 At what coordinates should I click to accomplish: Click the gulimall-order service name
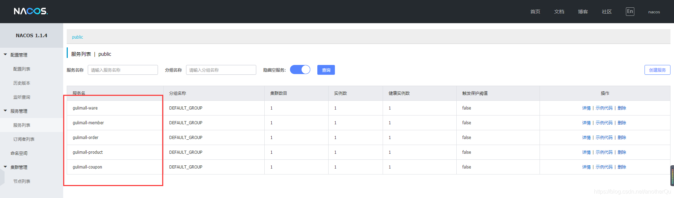pyautogui.click(x=86, y=138)
